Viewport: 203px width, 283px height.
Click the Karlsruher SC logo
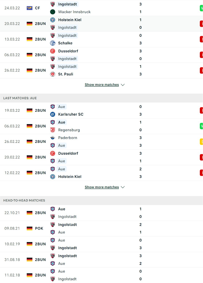(x=53, y=114)
